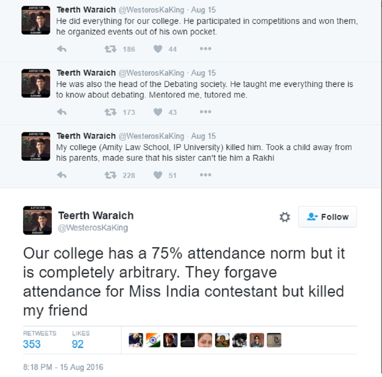This screenshot has width=382, height=377.
Task: Open more options on the Debating society tweet
Action: pos(205,112)
